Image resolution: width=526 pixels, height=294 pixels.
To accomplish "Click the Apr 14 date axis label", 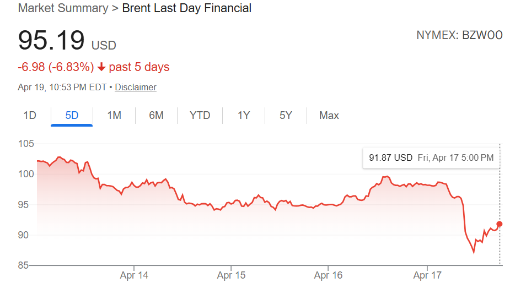I will click(134, 275).
